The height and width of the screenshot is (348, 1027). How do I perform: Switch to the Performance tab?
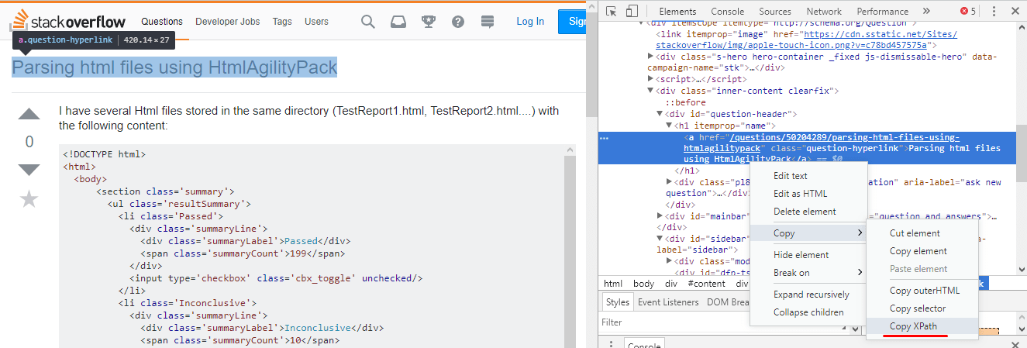882,11
